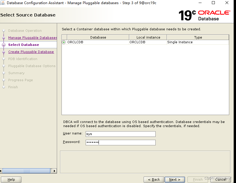Select the ORCLCDB database radio button
Screen dimensions: 236x183
pos(64,42)
